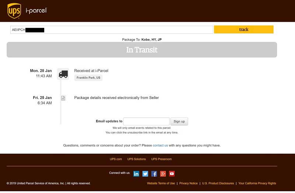
Task: Open the Privacy Notice link
Action: tap(188, 183)
